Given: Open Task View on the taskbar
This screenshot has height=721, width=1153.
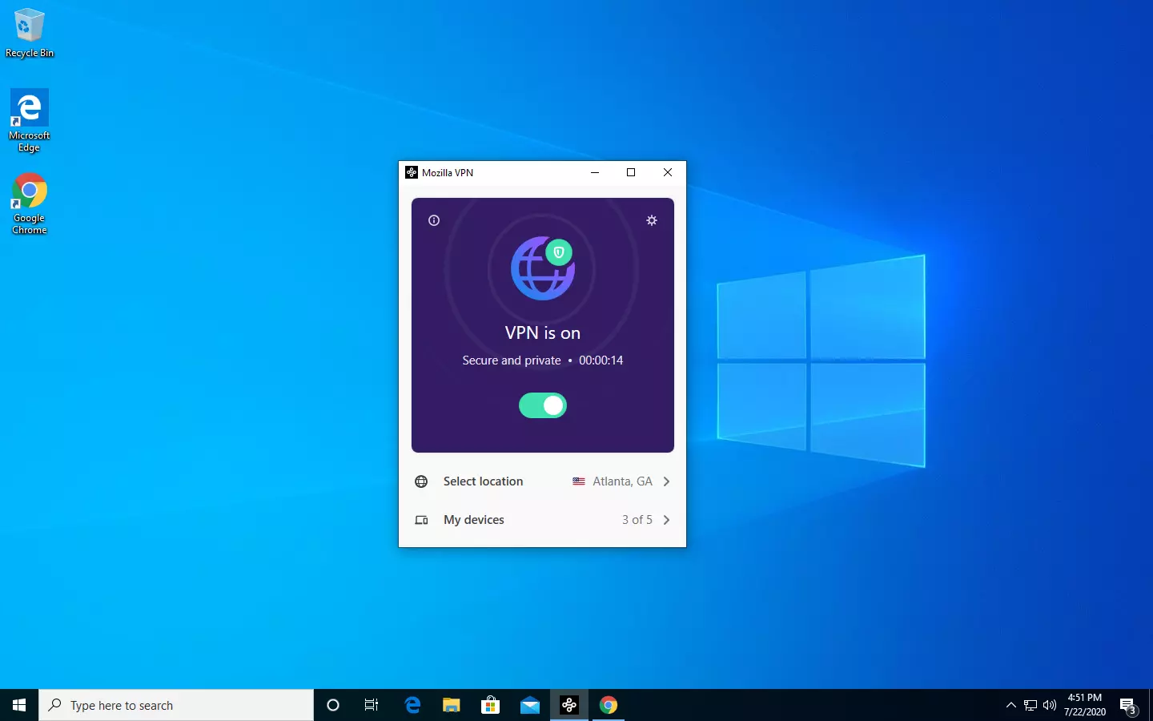Looking at the screenshot, I should tap(372, 705).
